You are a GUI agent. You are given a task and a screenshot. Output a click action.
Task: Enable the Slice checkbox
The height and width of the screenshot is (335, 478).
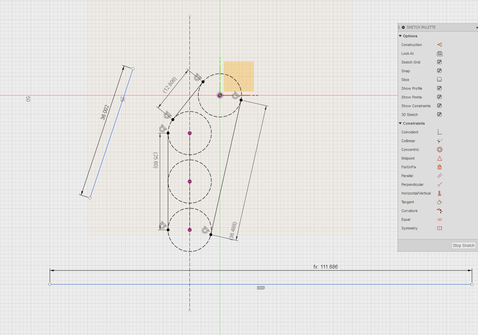tap(439, 80)
